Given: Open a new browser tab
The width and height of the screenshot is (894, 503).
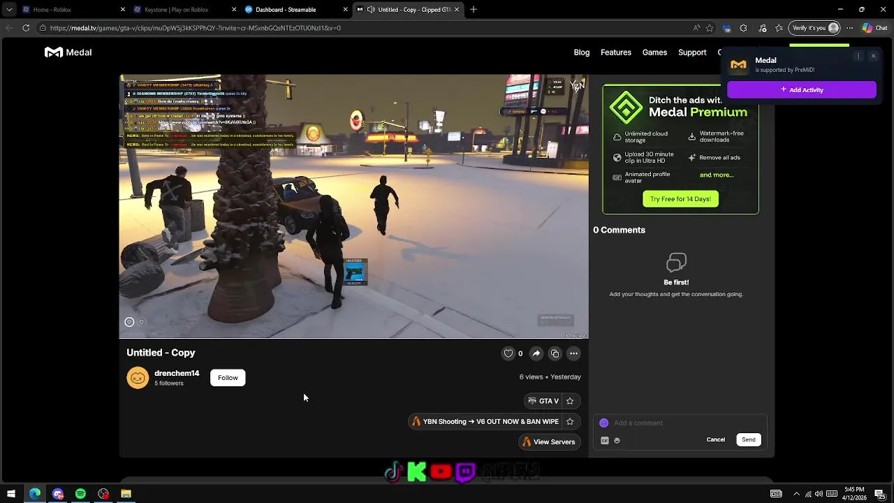Looking at the screenshot, I should (x=474, y=10).
